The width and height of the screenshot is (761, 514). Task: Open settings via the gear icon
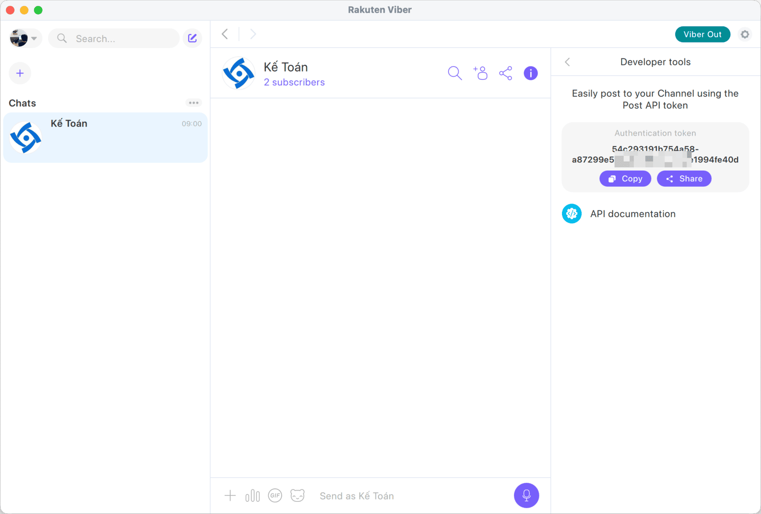[x=745, y=34]
